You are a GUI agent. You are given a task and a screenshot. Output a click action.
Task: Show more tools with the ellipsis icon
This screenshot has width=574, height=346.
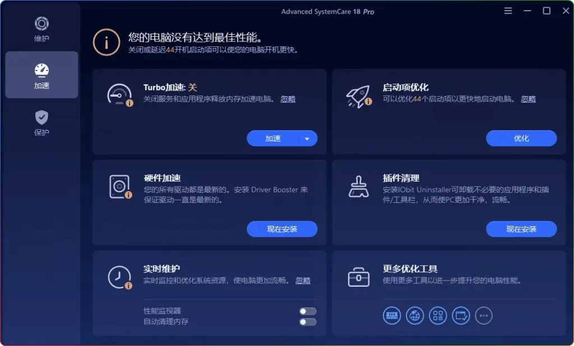[x=484, y=315]
